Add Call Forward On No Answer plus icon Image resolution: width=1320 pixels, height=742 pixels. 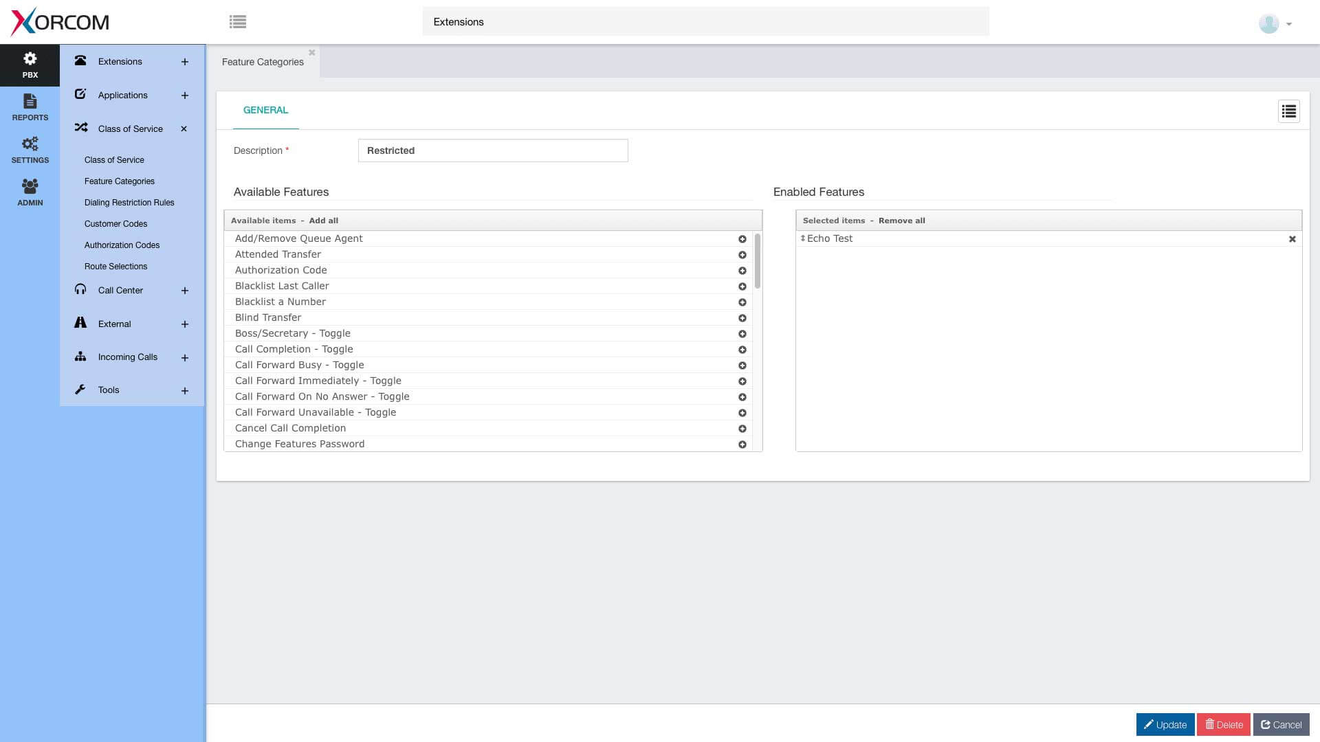(x=742, y=397)
